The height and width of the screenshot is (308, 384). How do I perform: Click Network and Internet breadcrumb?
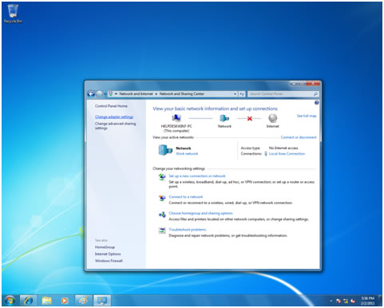(136, 94)
